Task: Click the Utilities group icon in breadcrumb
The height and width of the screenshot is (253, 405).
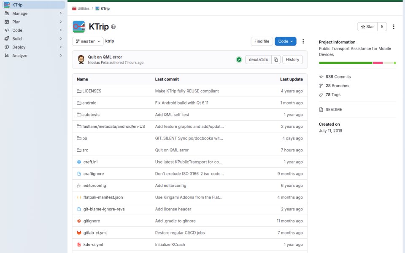Action: tap(74, 8)
